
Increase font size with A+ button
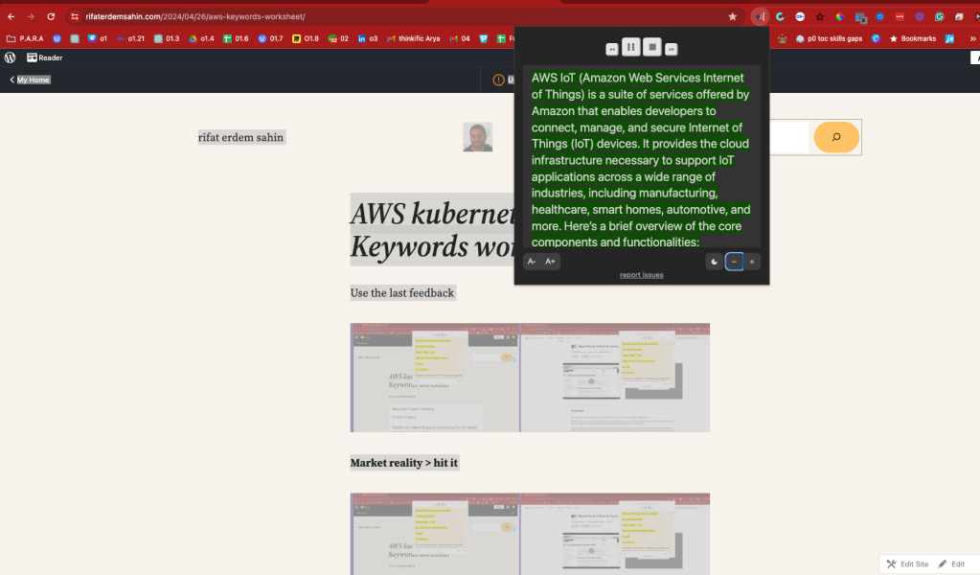coord(550,262)
